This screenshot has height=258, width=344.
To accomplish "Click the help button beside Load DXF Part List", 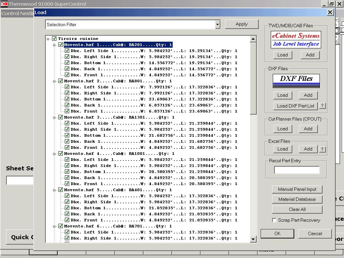I will (322, 105).
